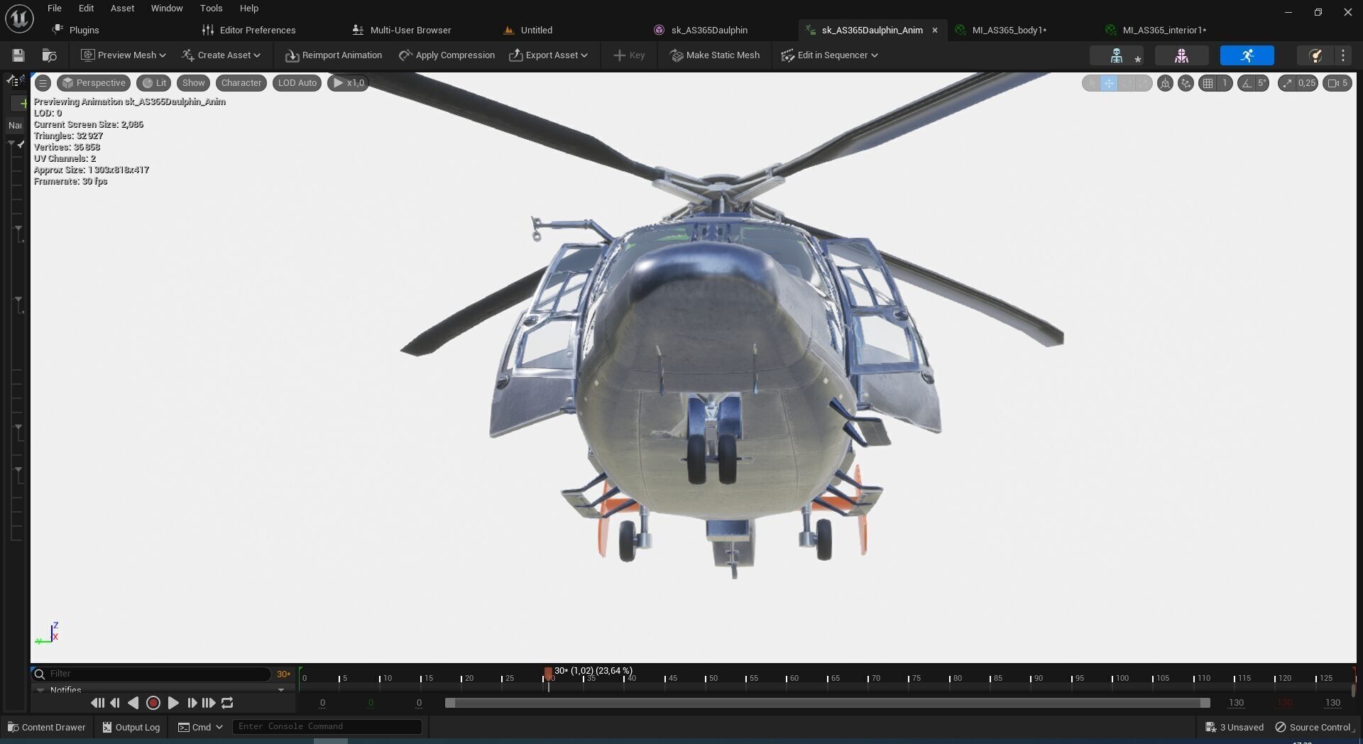This screenshot has height=744, width=1363.
Task: Open the Cmd console type dropdown
Action: tap(200, 727)
